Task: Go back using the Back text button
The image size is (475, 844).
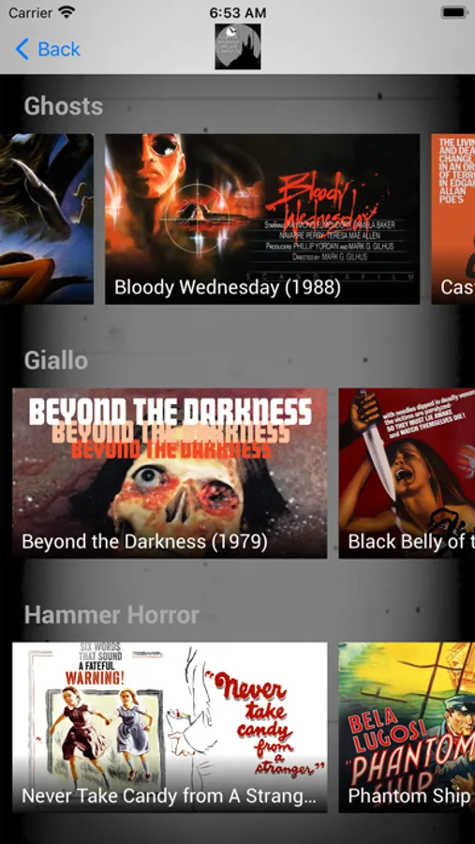Action: click(x=59, y=50)
